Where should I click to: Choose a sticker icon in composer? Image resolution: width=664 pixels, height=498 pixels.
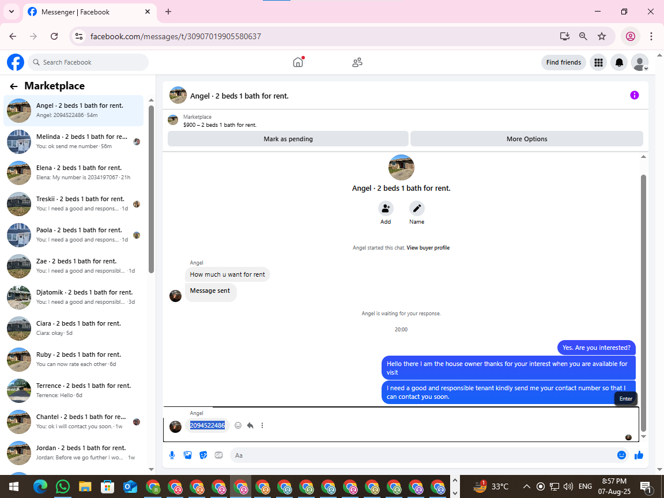(x=203, y=455)
